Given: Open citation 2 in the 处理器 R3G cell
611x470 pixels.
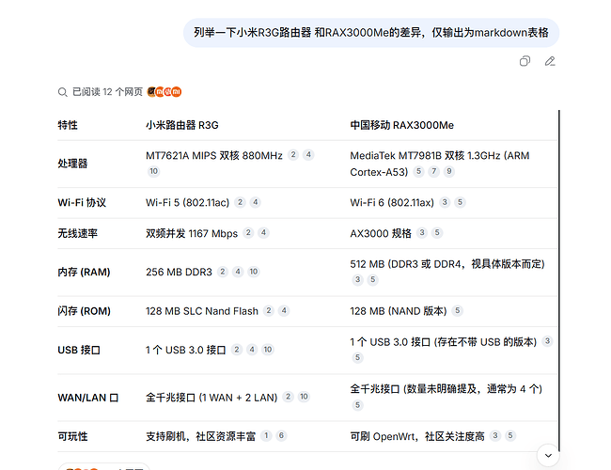Looking at the screenshot, I should tap(293, 155).
